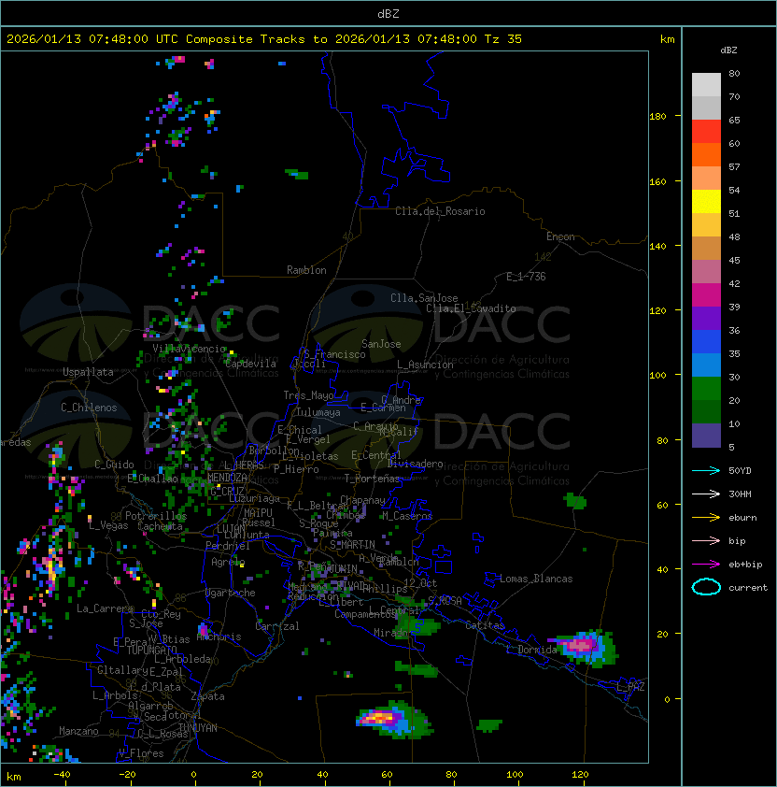Click the SanJose label
Image resolution: width=777 pixels, height=787 pixels.
381,344
